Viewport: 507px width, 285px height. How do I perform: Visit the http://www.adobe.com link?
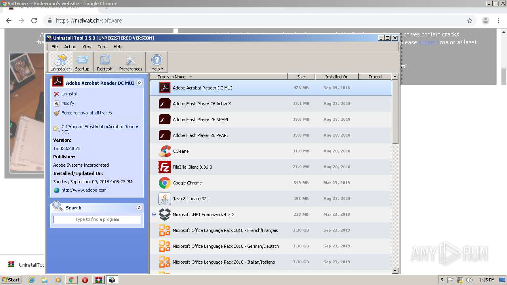84,190
